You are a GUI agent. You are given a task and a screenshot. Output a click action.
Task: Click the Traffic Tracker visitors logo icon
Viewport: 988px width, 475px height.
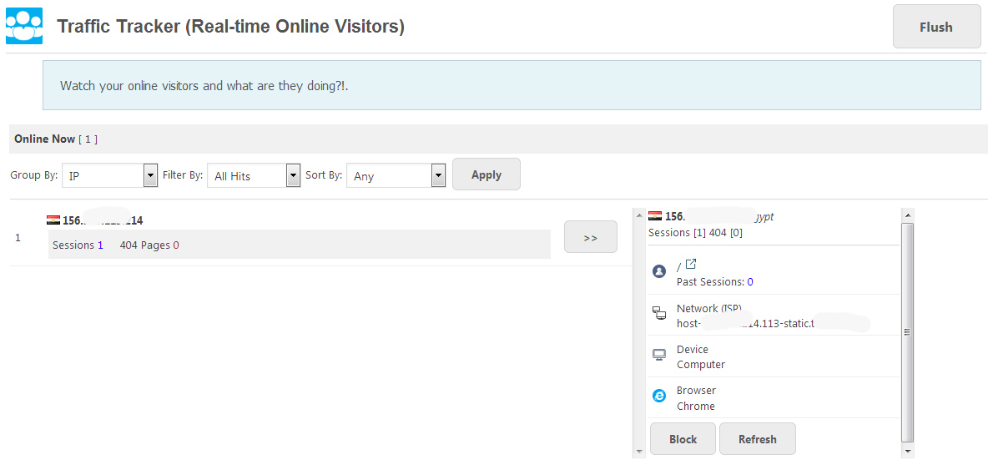[x=24, y=26]
